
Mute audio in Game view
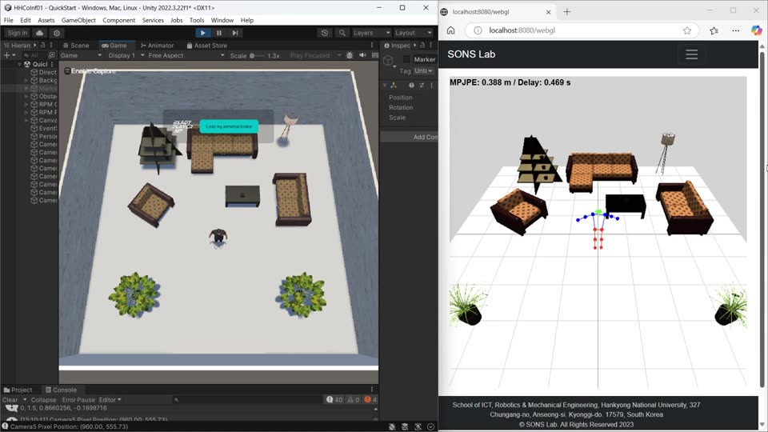point(362,55)
